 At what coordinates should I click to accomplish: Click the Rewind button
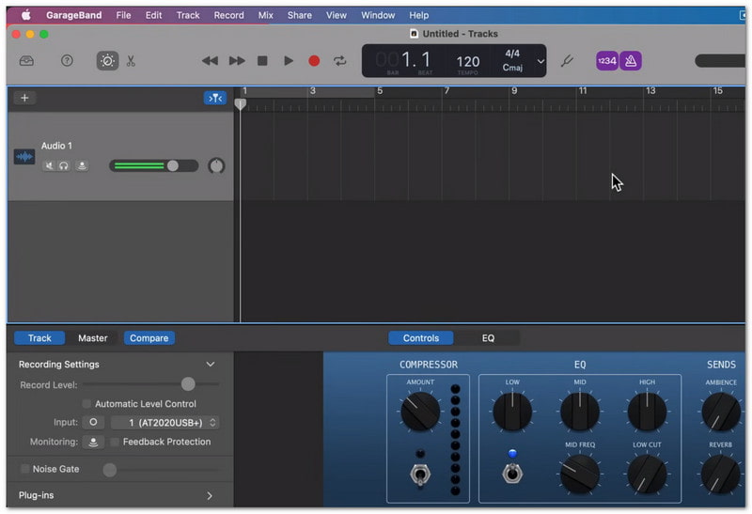(210, 61)
